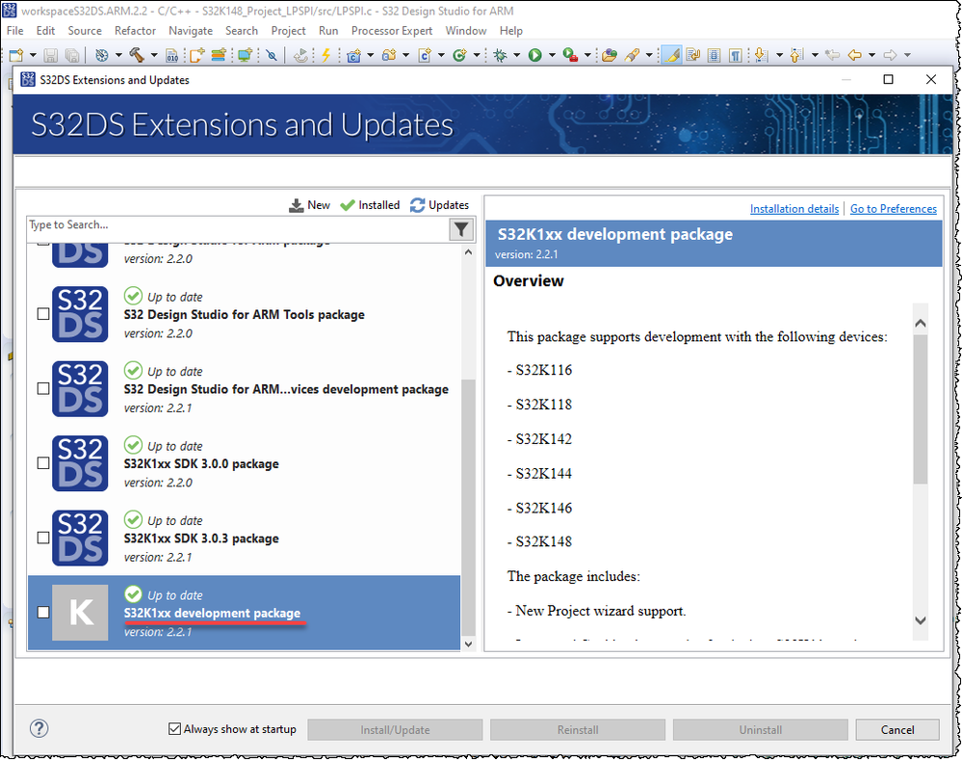Click the New file wizard toolbar icon
This screenshot has width=962, height=761.
coord(16,55)
